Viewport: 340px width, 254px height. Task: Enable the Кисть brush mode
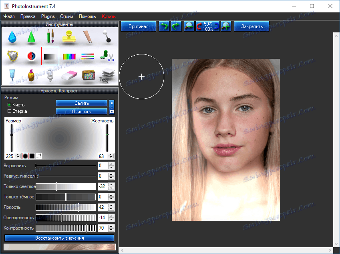10,105
